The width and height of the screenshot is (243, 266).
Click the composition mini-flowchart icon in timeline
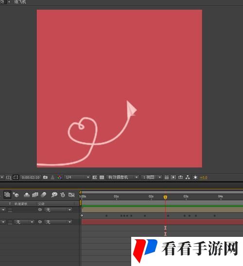7,195
